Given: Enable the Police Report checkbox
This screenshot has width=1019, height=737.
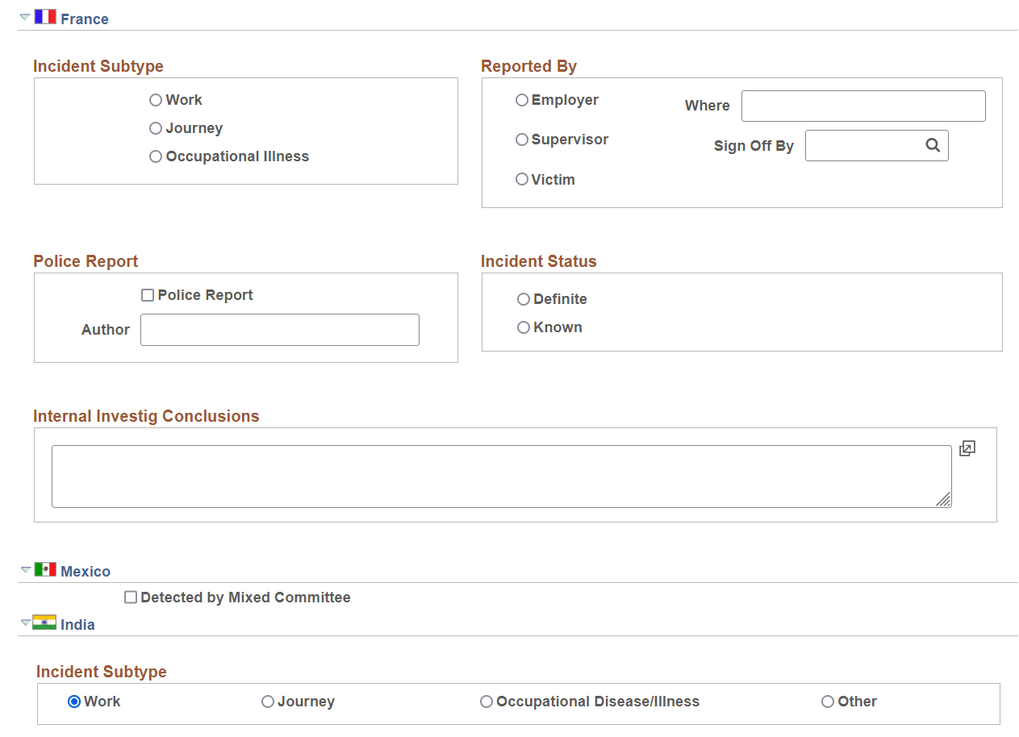Looking at the screenshot, I should tap(148, 294).
